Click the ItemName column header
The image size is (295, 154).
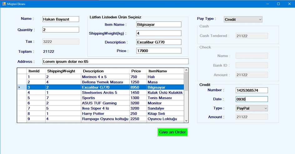click(x=165, y=71)
